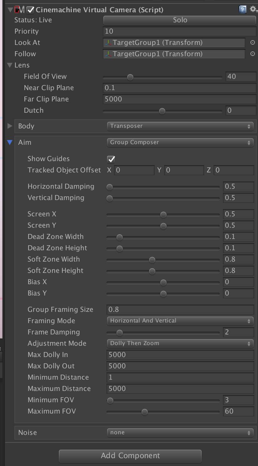Click the Dutch slider
Screen dimensions: 258x466
tap(162, 111)
